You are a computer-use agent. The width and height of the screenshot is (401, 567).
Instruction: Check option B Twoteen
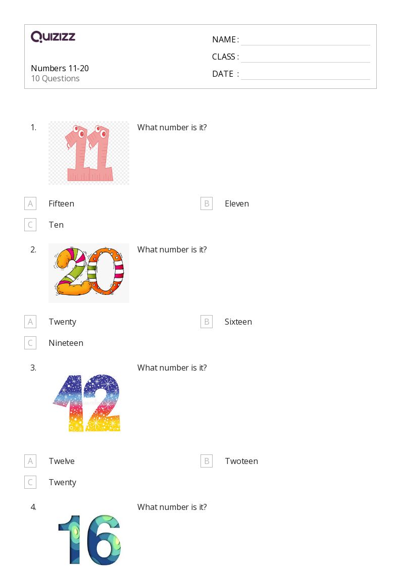coord(207,461)
